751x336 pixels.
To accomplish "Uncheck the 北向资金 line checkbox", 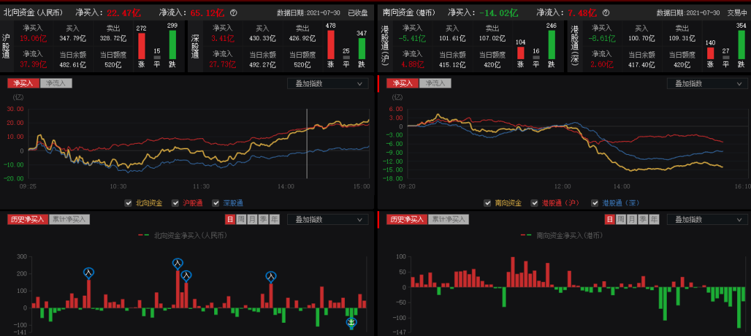I will 129,203.
